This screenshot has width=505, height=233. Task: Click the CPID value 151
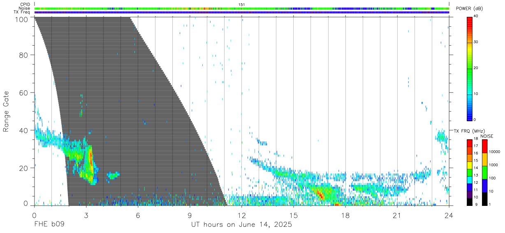pos(241,5)
